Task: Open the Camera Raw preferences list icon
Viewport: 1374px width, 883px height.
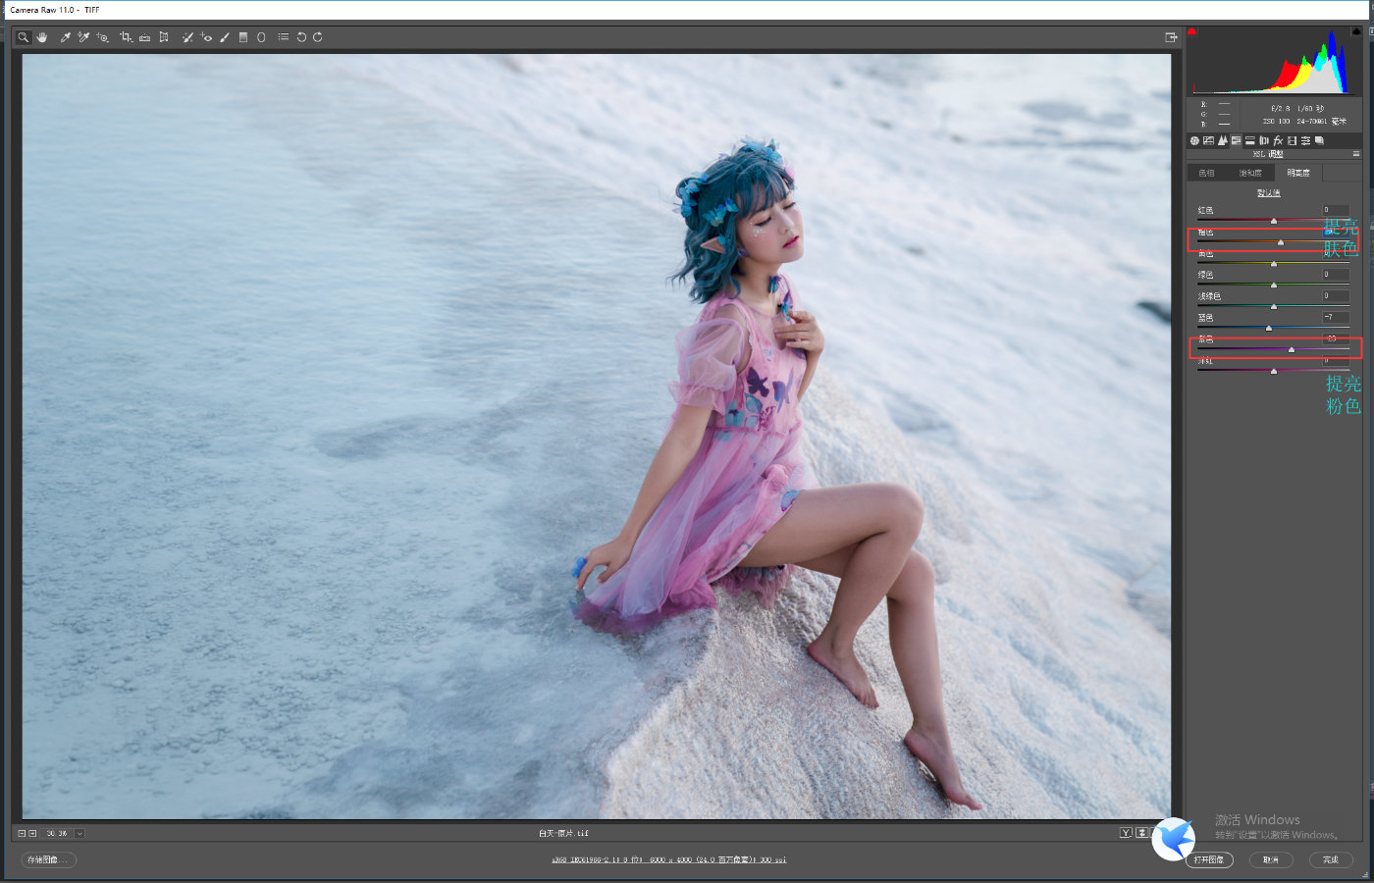Action: point(284,37)
